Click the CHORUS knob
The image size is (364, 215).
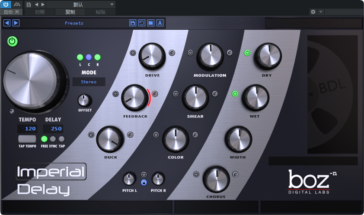[216, 179]
